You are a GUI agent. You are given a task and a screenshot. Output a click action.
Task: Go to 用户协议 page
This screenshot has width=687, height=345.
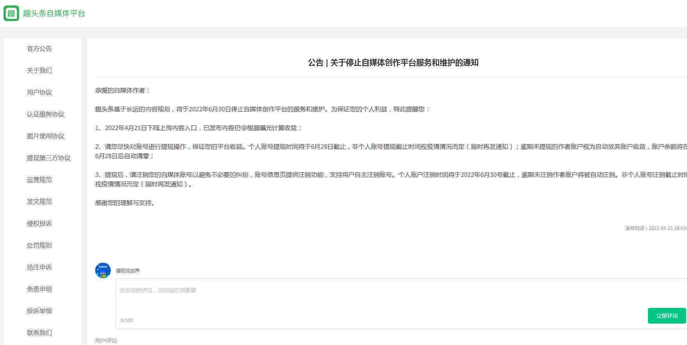(39, 92)
